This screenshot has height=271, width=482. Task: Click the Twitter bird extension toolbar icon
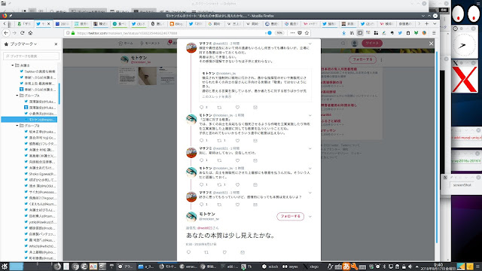(x=400, y=33)
